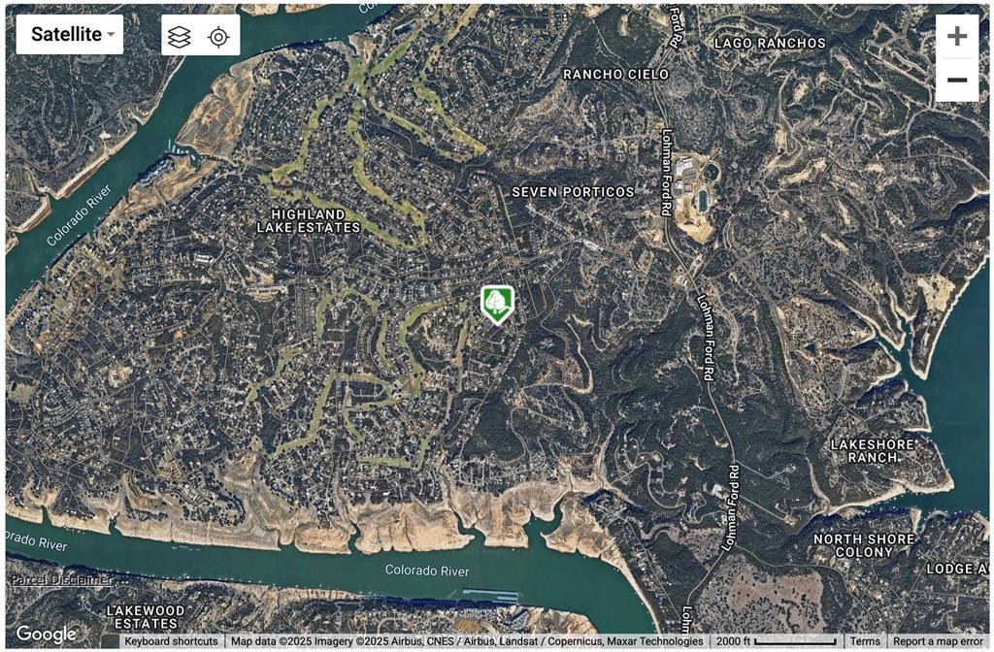Select the Lakewood Estates label
994x652 pixels.
click(x=146, y=617)
